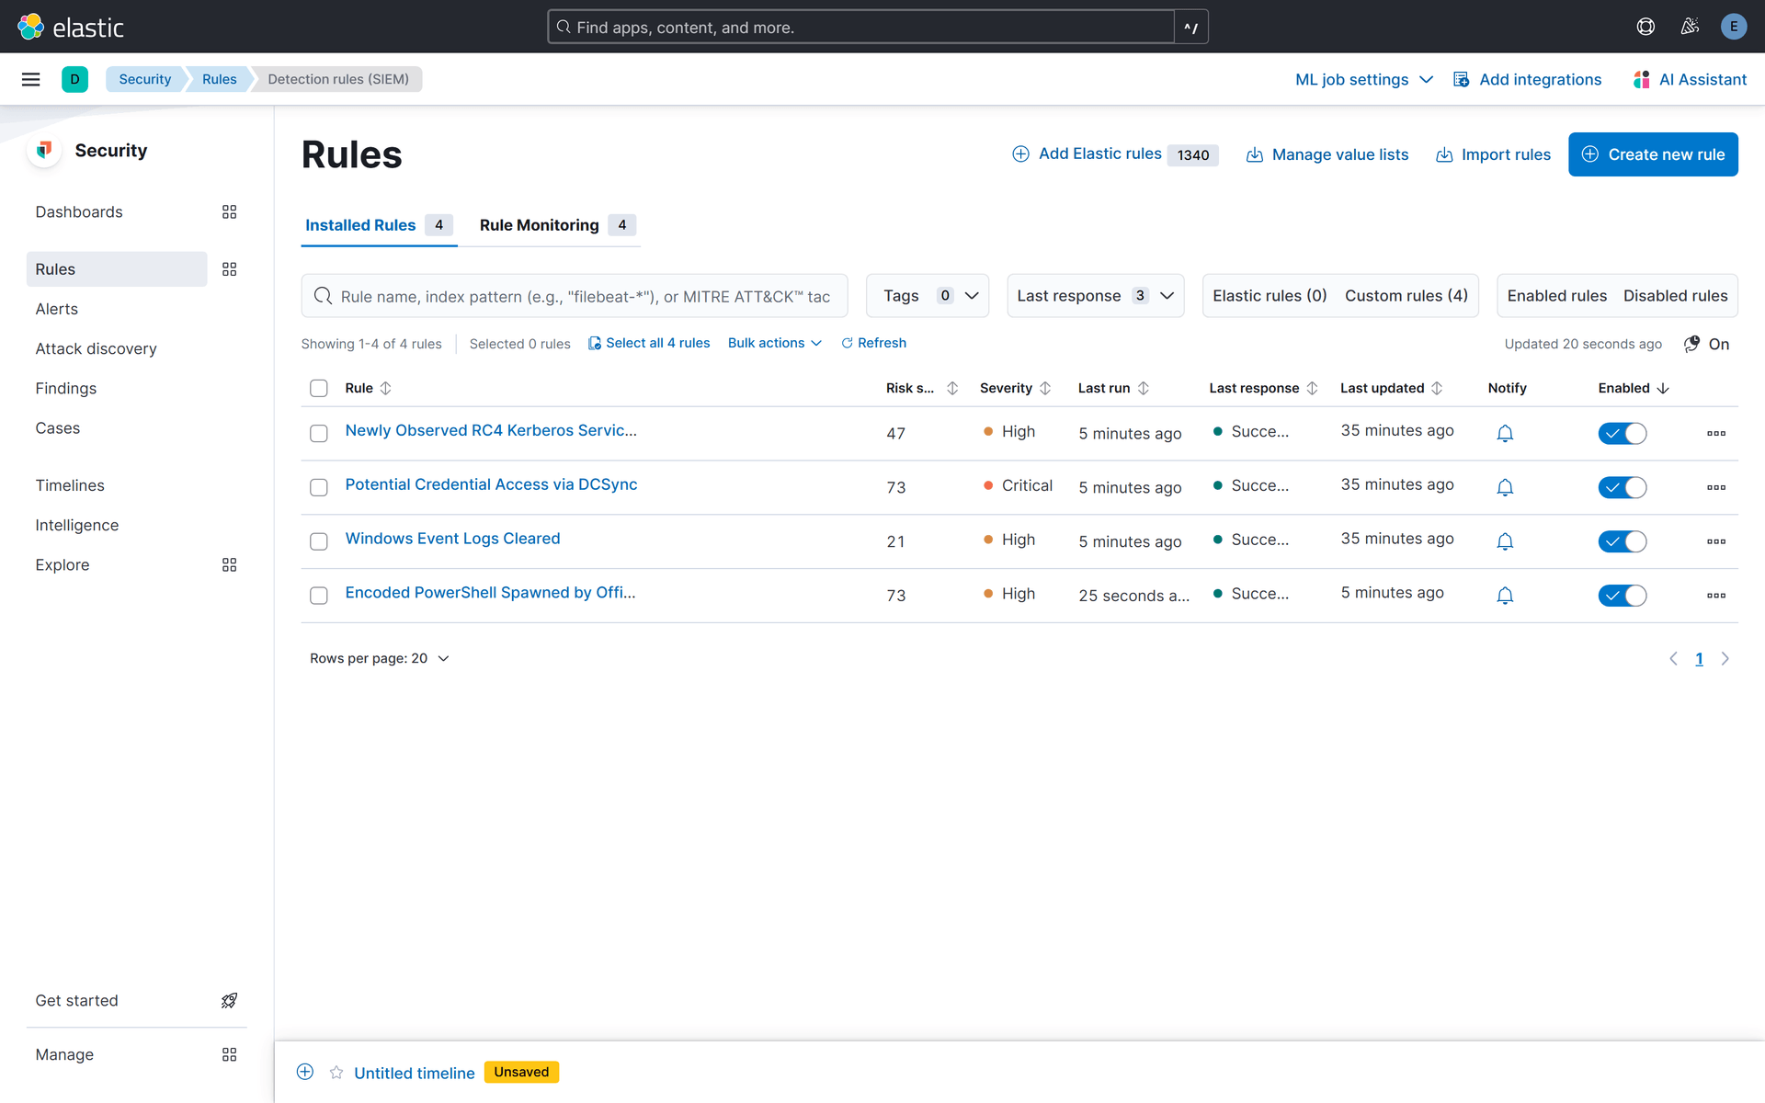The height and width of the screenshot is (1103, 1765).
Task: Open actions menu for Encoded PowerShell rule
Action: click(x=1716, y=596)
